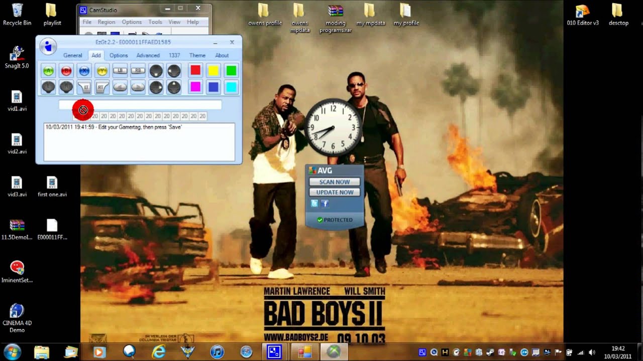643x361 pixels.
Task: Pick the blue color code swatch
Action: click(x=213, y=87)
